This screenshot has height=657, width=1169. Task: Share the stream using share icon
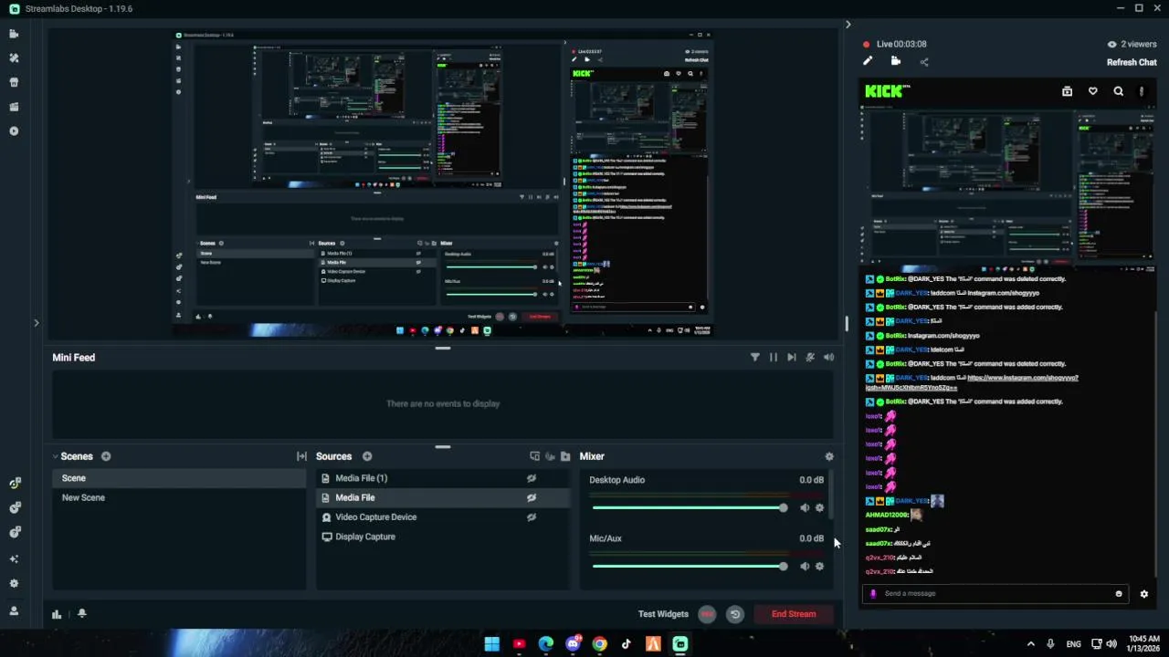pyautogui.click(x=924, y=62)
